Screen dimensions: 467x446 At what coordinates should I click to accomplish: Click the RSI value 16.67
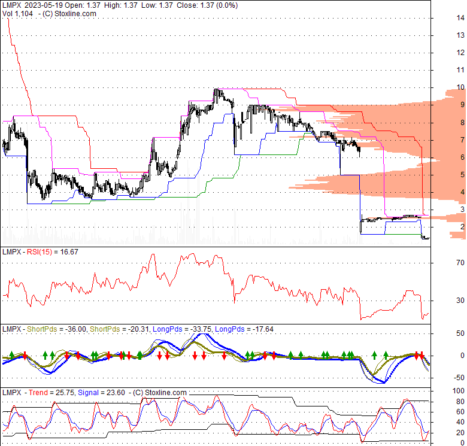tap(69, 252)
